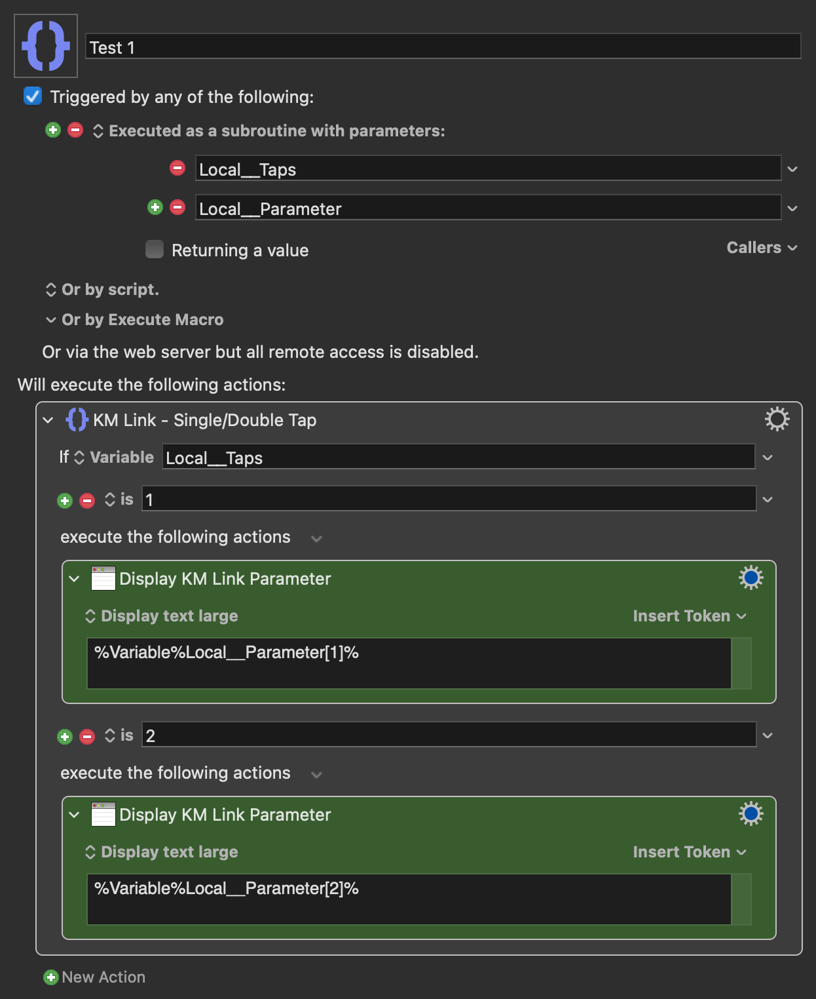
Task: Collapse the KM Link Single/Double Tap action
Action: click(x=48, y=420)
